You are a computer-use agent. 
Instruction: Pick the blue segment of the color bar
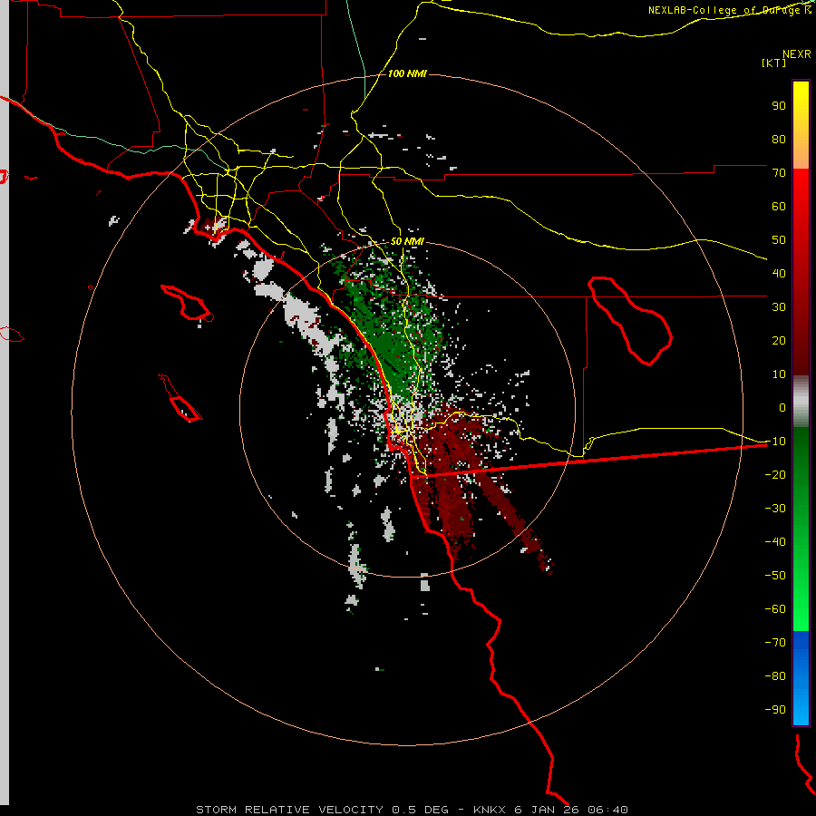coord(801,678)
